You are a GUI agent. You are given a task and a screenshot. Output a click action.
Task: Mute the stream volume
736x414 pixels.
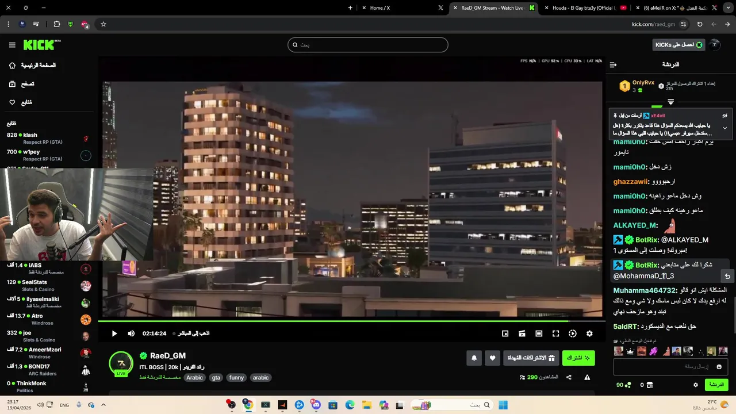pyautogui.click(x=131, y=333)
